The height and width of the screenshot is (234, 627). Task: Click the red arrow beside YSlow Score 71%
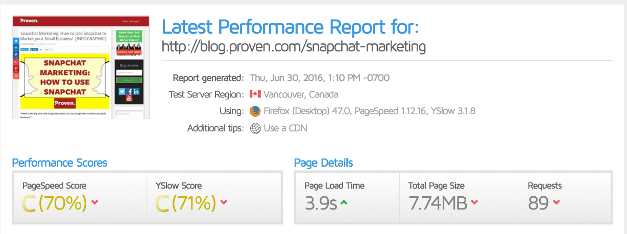224,203
